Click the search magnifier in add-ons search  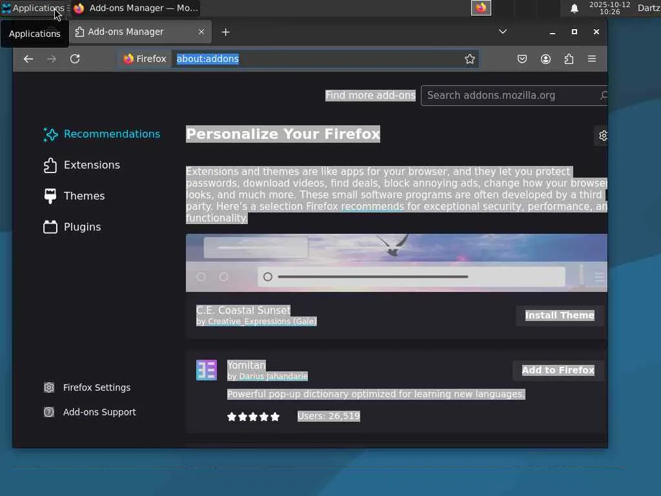604,96
